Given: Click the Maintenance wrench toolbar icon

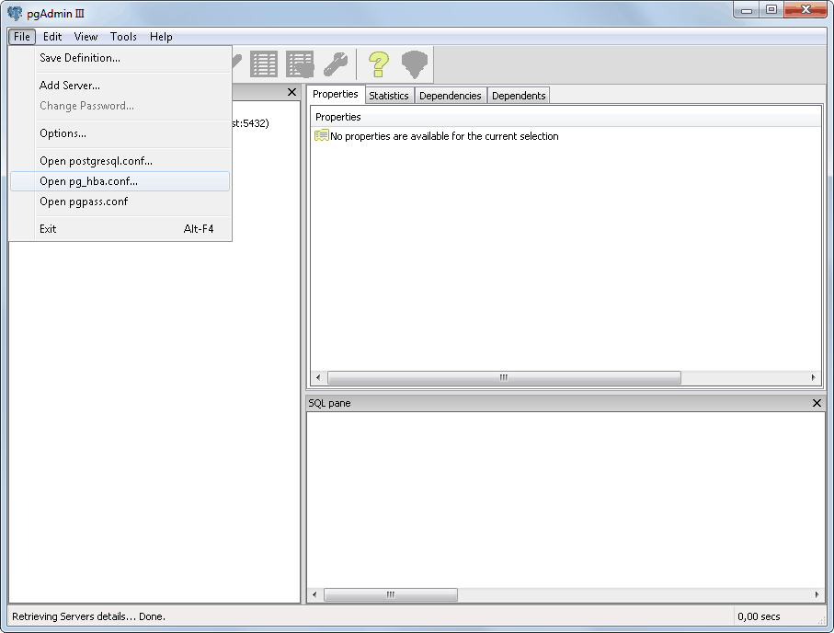Looking at the screenshot, I should pos(336,64).
